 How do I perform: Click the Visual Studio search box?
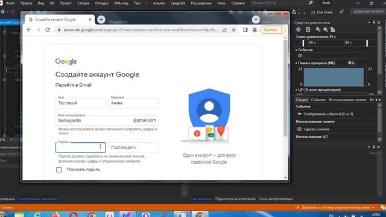pos(282,3)
